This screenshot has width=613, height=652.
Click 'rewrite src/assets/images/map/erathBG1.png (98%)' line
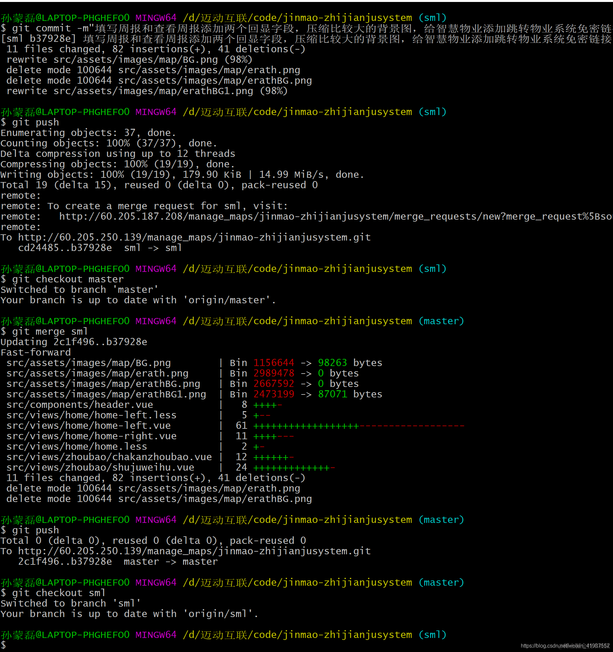(147, 91)
